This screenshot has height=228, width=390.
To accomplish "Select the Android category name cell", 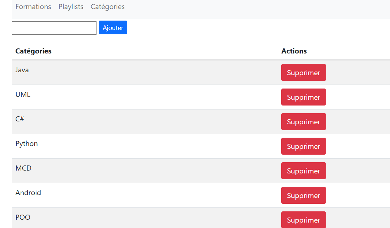I will coord(28,193).
